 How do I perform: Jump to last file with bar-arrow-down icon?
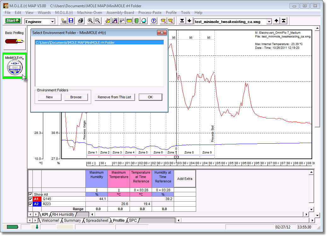tap(182, 21)
